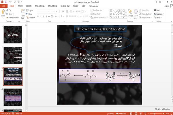173x115 pixels.
Task: Click the font name input box
Action: [43, 12]
